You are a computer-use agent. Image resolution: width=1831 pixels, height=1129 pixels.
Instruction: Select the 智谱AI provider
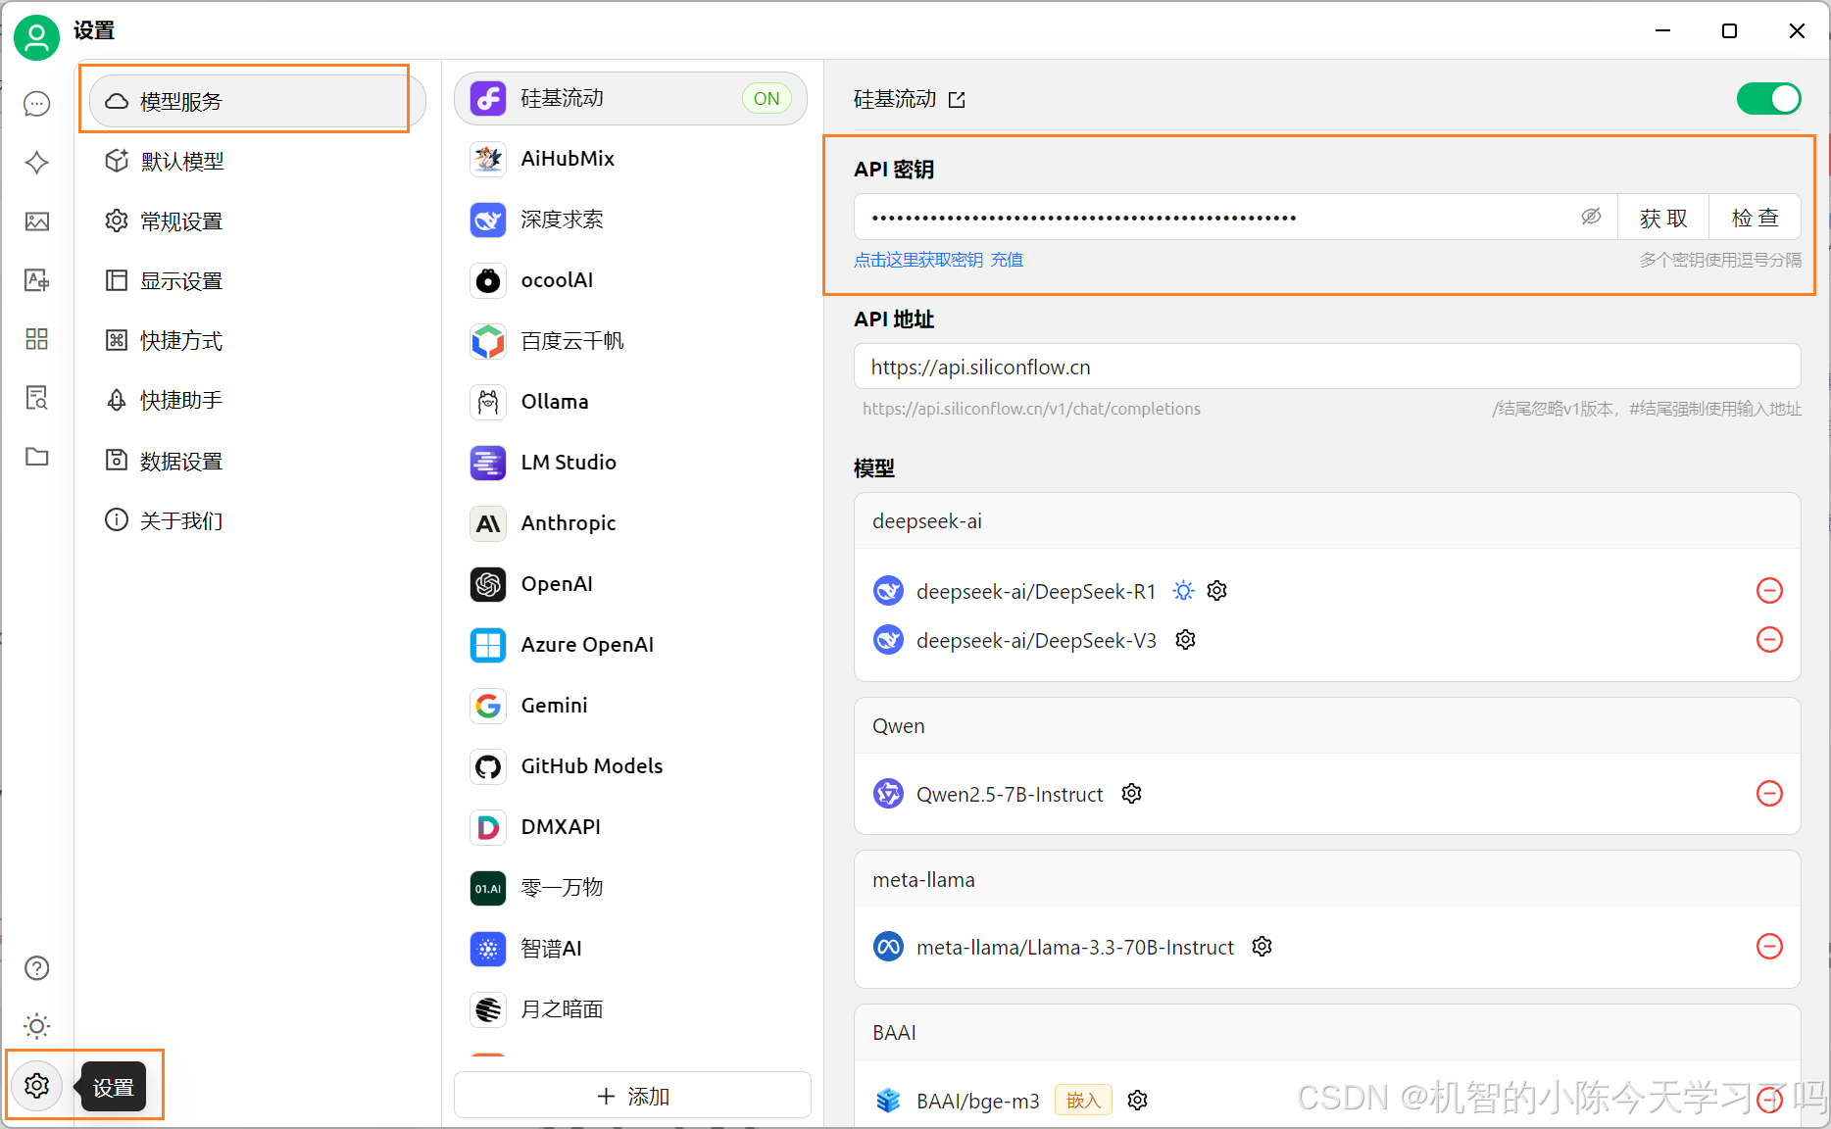point(630,949)
